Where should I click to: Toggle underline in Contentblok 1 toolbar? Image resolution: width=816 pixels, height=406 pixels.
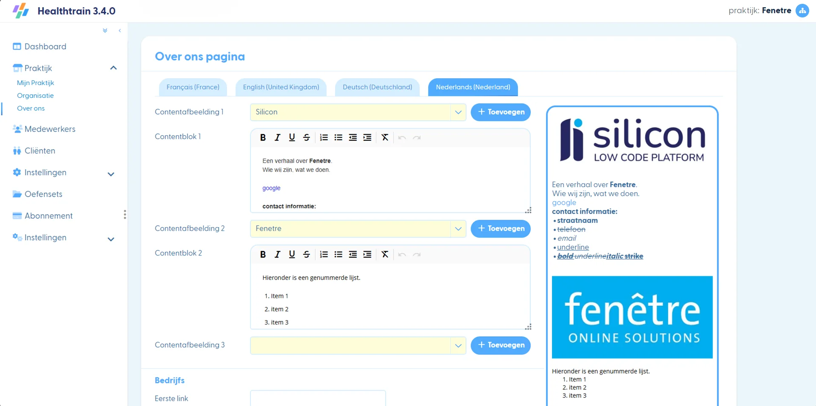[292, 137]
